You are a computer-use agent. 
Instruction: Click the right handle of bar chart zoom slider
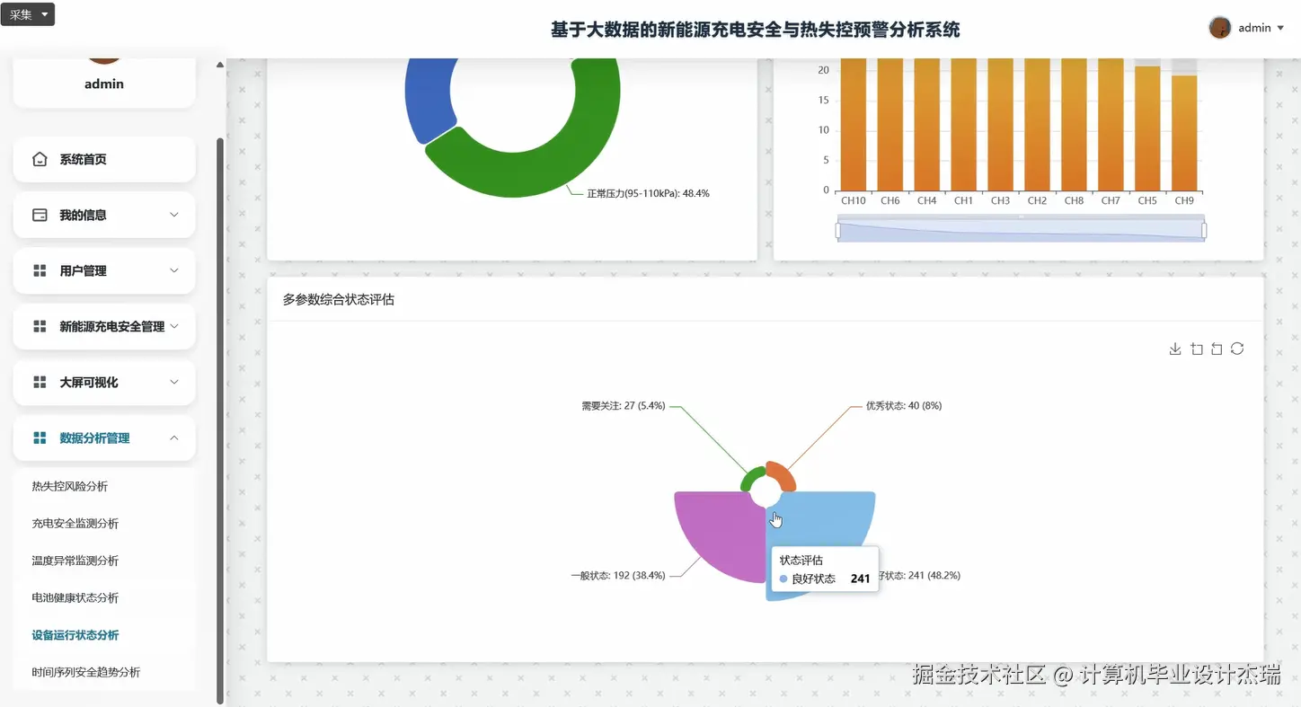[x=1204, y=231]
